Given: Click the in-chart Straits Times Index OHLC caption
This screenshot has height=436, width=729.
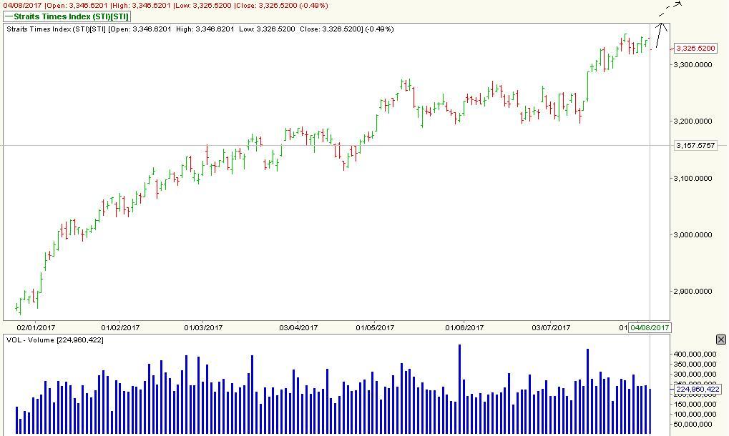Looking at the screenshot, I should coord(200,29).
